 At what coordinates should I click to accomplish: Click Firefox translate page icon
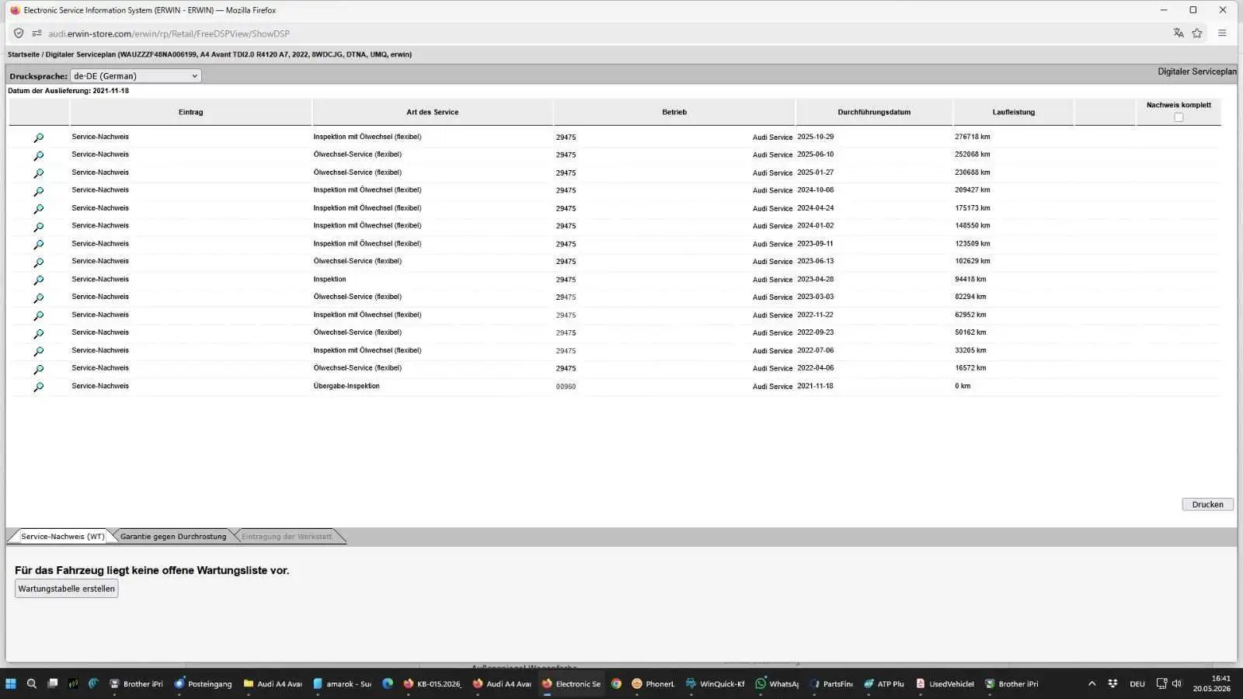point(1179,33)
